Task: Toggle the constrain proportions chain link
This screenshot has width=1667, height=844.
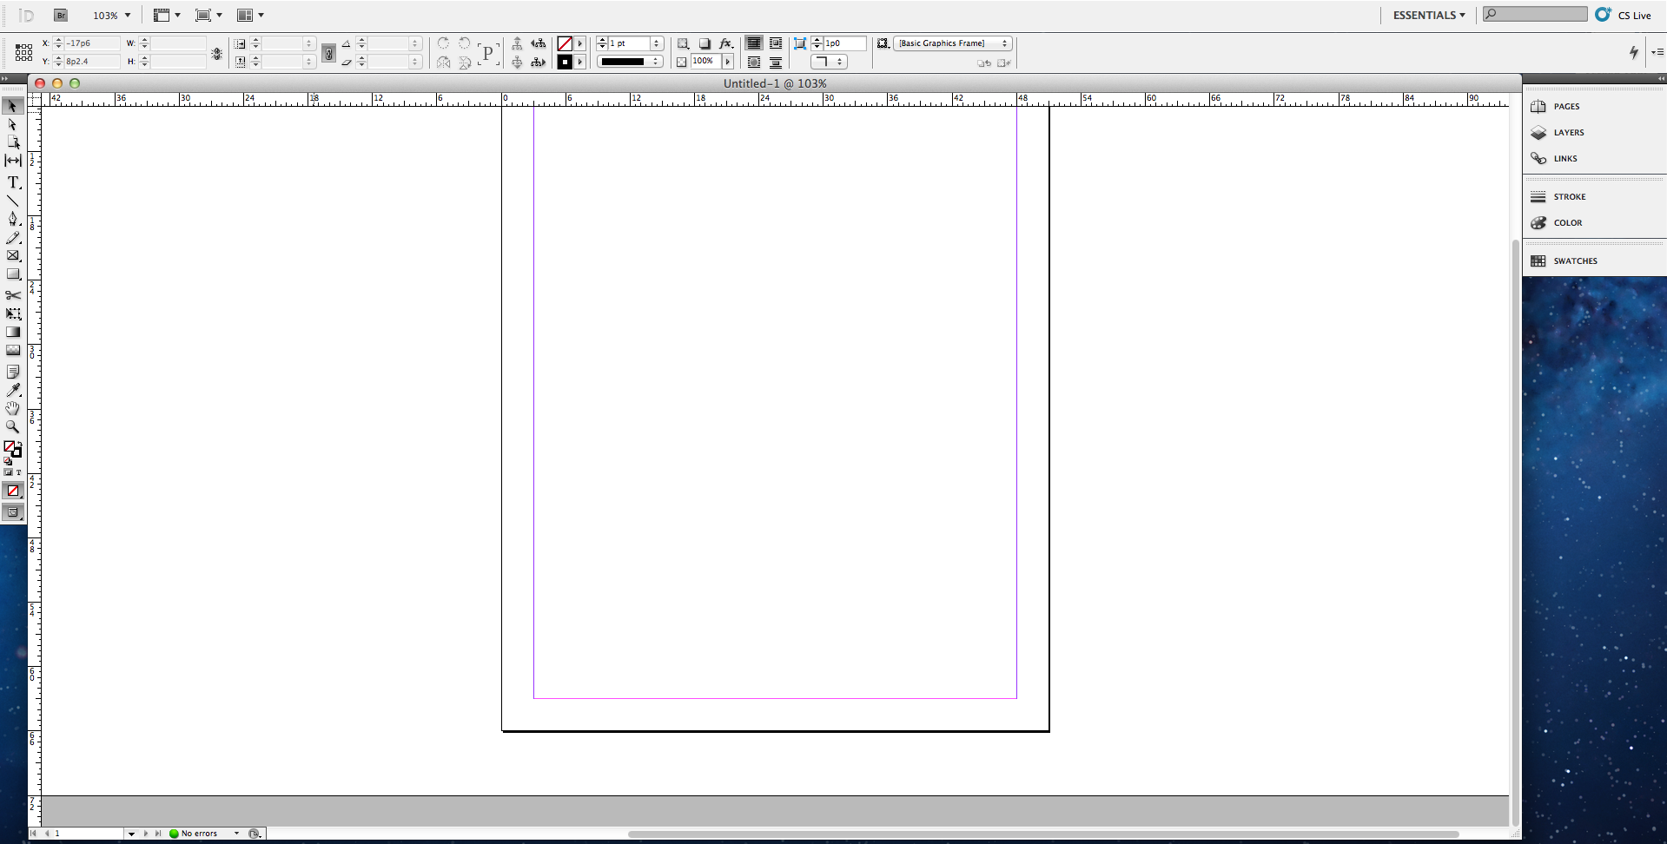Action: [217, 53]
